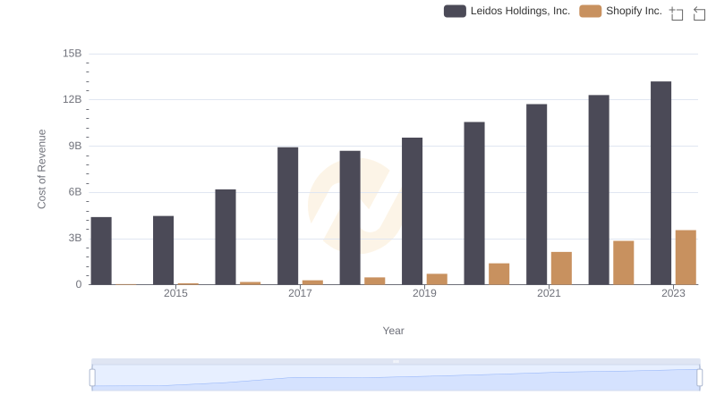Toggle Leidos Holdings, Inc. series in legend
This screenshot has width=716, height=412.
[507, 11]
